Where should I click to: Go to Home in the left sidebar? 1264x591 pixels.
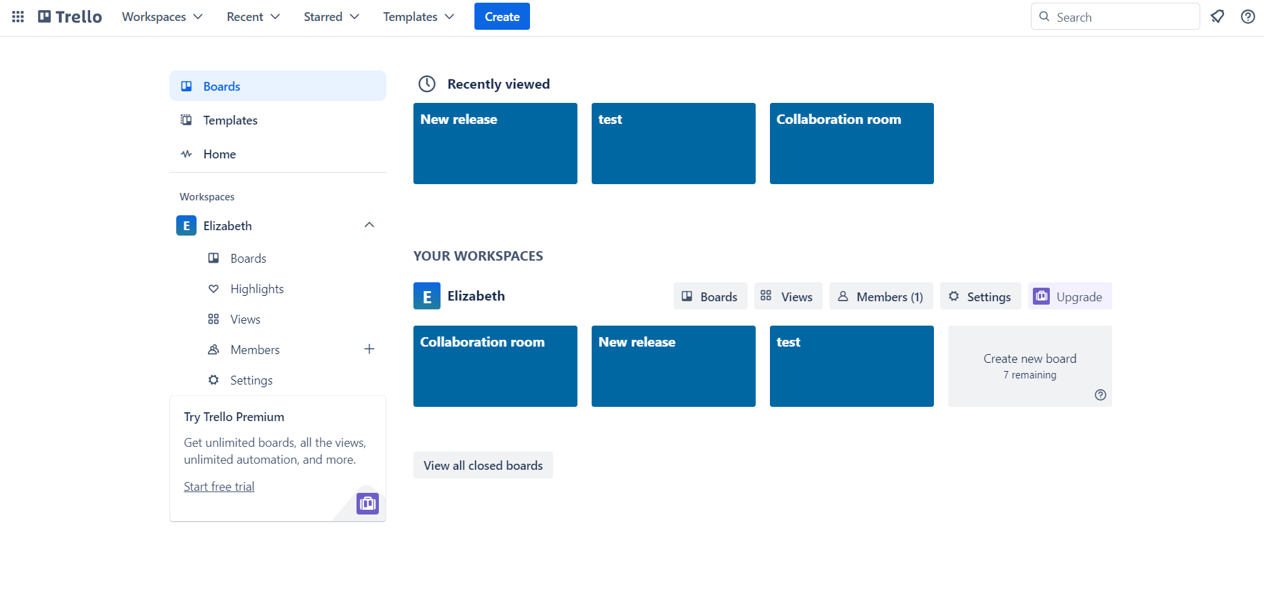[219, 154]
